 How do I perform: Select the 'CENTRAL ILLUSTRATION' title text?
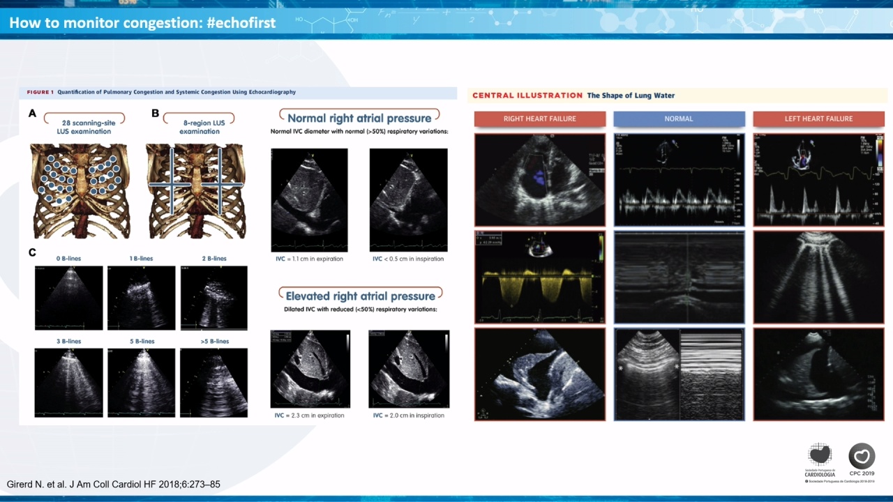click(x=527, y=96)
